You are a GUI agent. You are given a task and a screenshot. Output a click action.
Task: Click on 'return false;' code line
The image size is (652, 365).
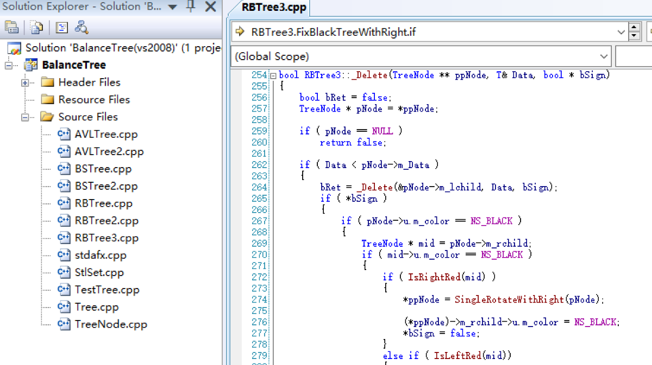[x=353, y=143]
